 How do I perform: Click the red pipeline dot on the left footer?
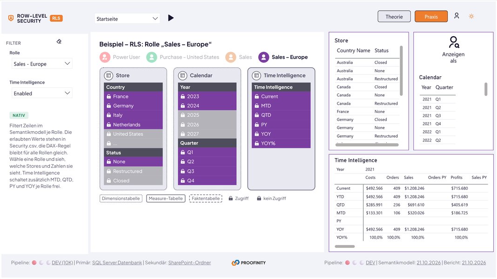34,263
